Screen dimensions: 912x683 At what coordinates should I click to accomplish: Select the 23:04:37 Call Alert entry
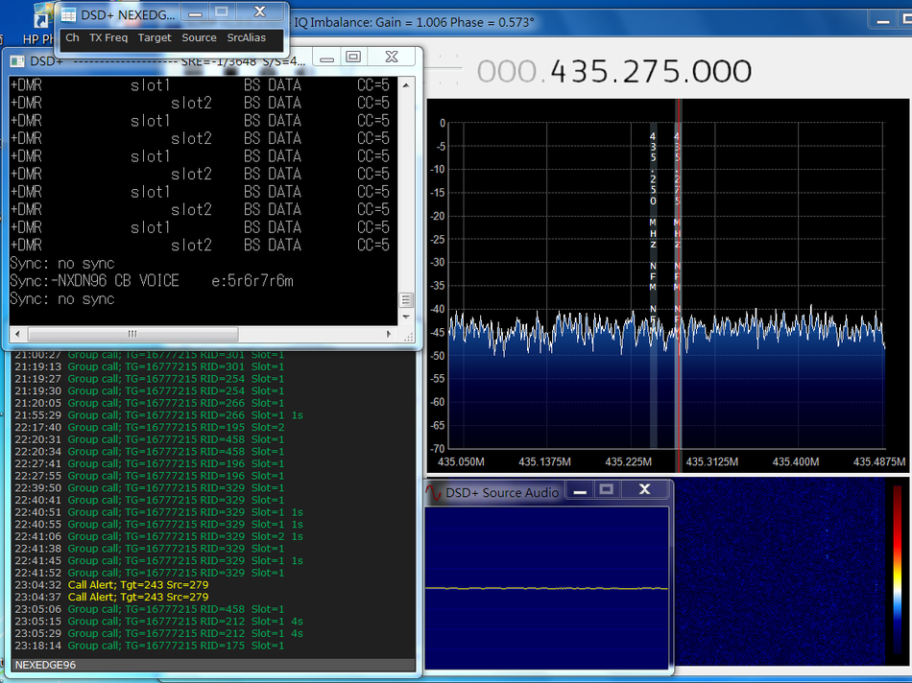pyautogui.click(x=111, y=597)
